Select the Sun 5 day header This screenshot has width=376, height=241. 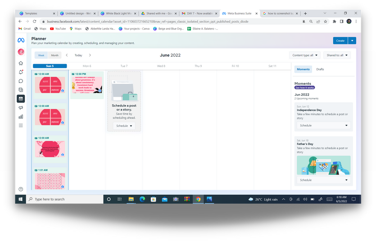[50, 66]
